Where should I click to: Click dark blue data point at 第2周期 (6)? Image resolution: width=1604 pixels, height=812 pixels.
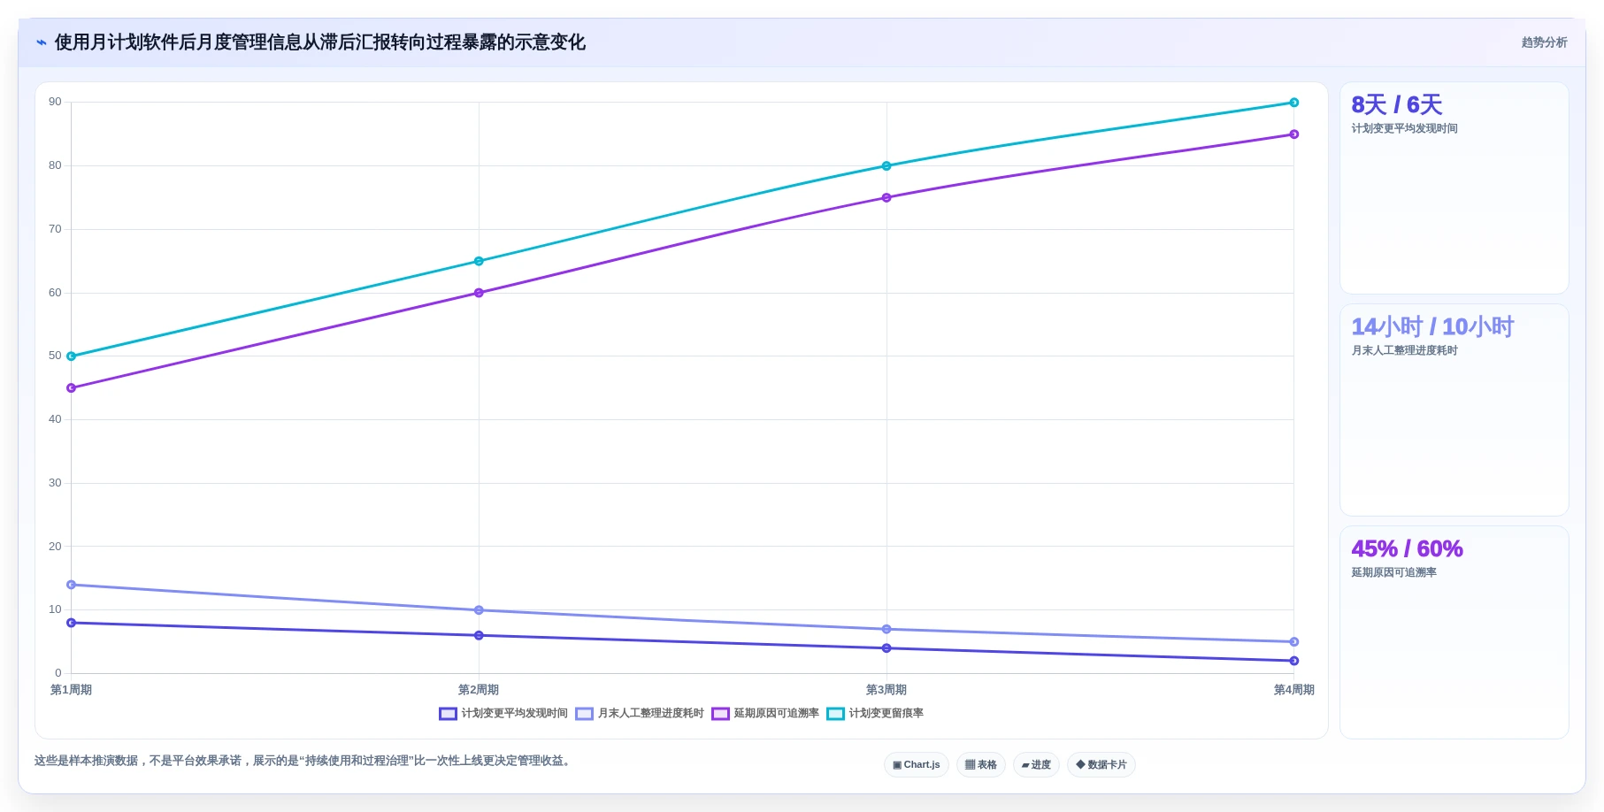479,635
